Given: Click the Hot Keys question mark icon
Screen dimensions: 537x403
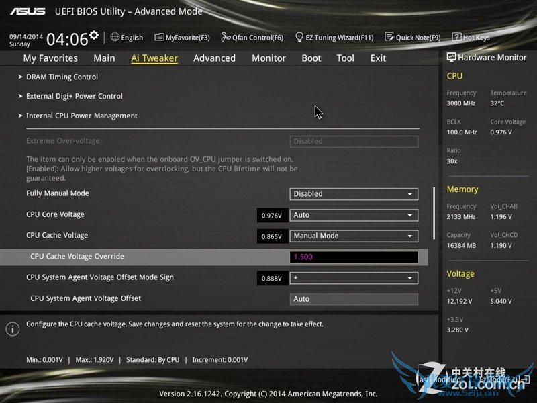Looking at the screenshot, I should click(x=456, y=37).
